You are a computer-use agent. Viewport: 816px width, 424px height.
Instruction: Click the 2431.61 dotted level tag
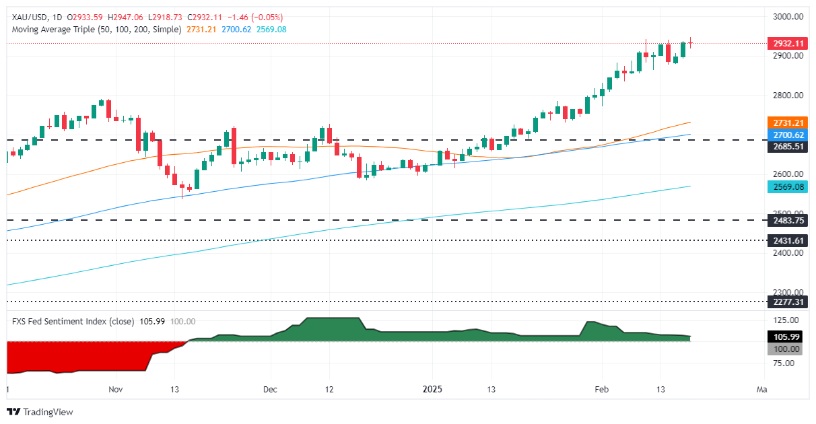pyautogui.click(x=786, y=240)
